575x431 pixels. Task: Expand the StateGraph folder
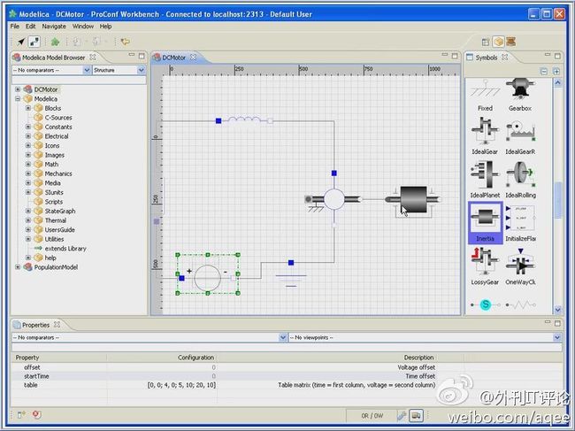point(28,211)
